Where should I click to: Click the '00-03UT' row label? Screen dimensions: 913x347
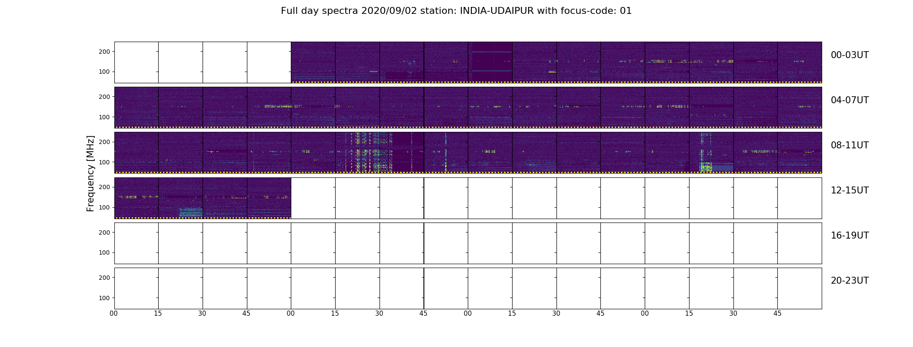tap(850, 55)
